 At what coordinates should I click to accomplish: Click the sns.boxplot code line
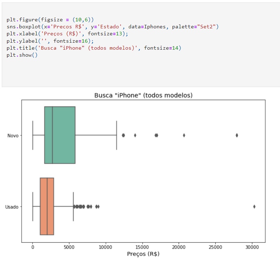(113, 27)
